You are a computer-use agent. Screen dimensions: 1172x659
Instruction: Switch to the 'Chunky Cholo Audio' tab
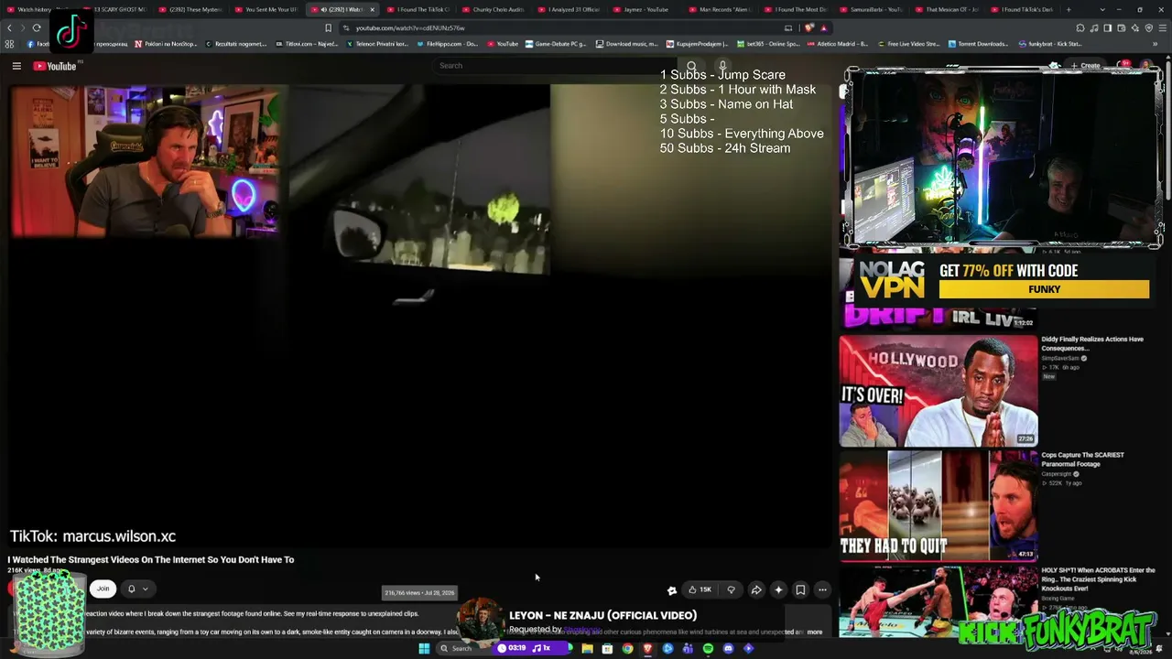point(494,9)
